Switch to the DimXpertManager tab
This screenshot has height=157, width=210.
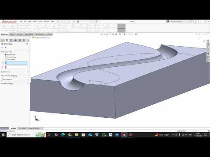point(15,40)
